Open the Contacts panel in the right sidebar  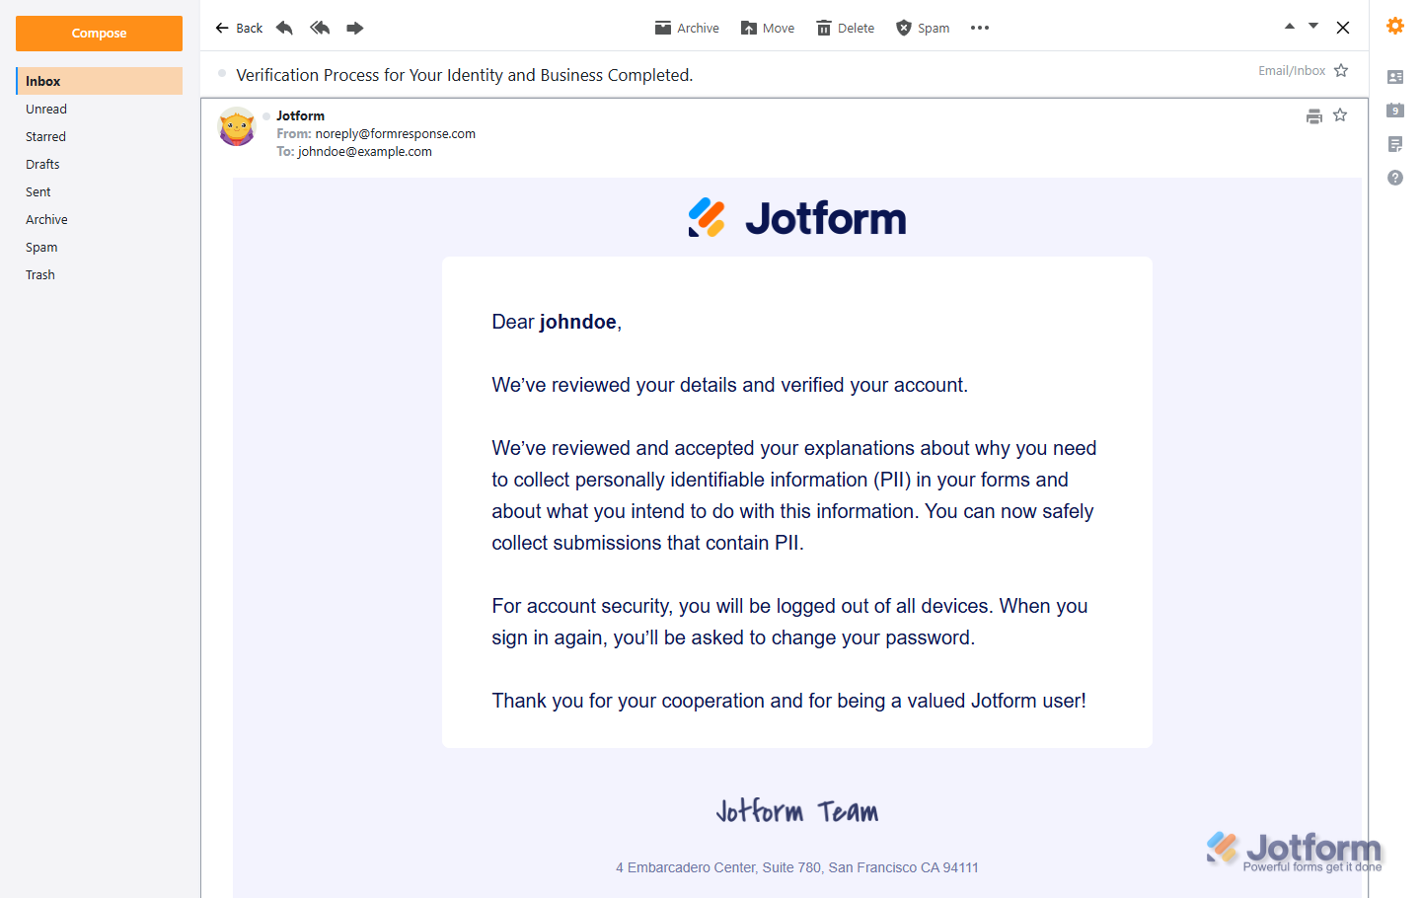point(1394,75)
